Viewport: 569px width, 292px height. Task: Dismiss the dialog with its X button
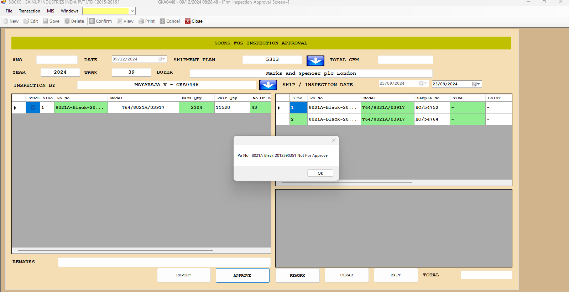coord(334,140)
